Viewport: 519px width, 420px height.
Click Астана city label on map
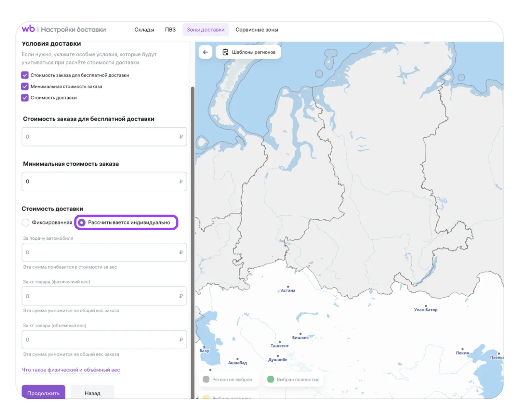click(x=288, y=290)
